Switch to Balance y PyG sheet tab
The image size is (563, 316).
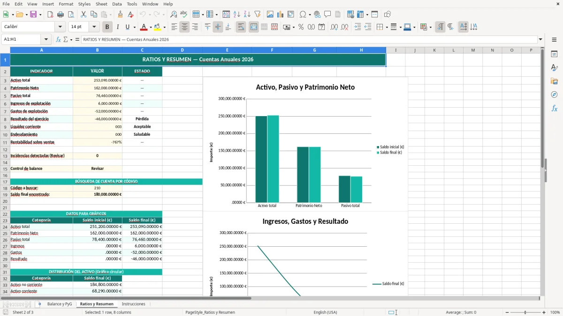pyautogui.click(x=60, y=304)
